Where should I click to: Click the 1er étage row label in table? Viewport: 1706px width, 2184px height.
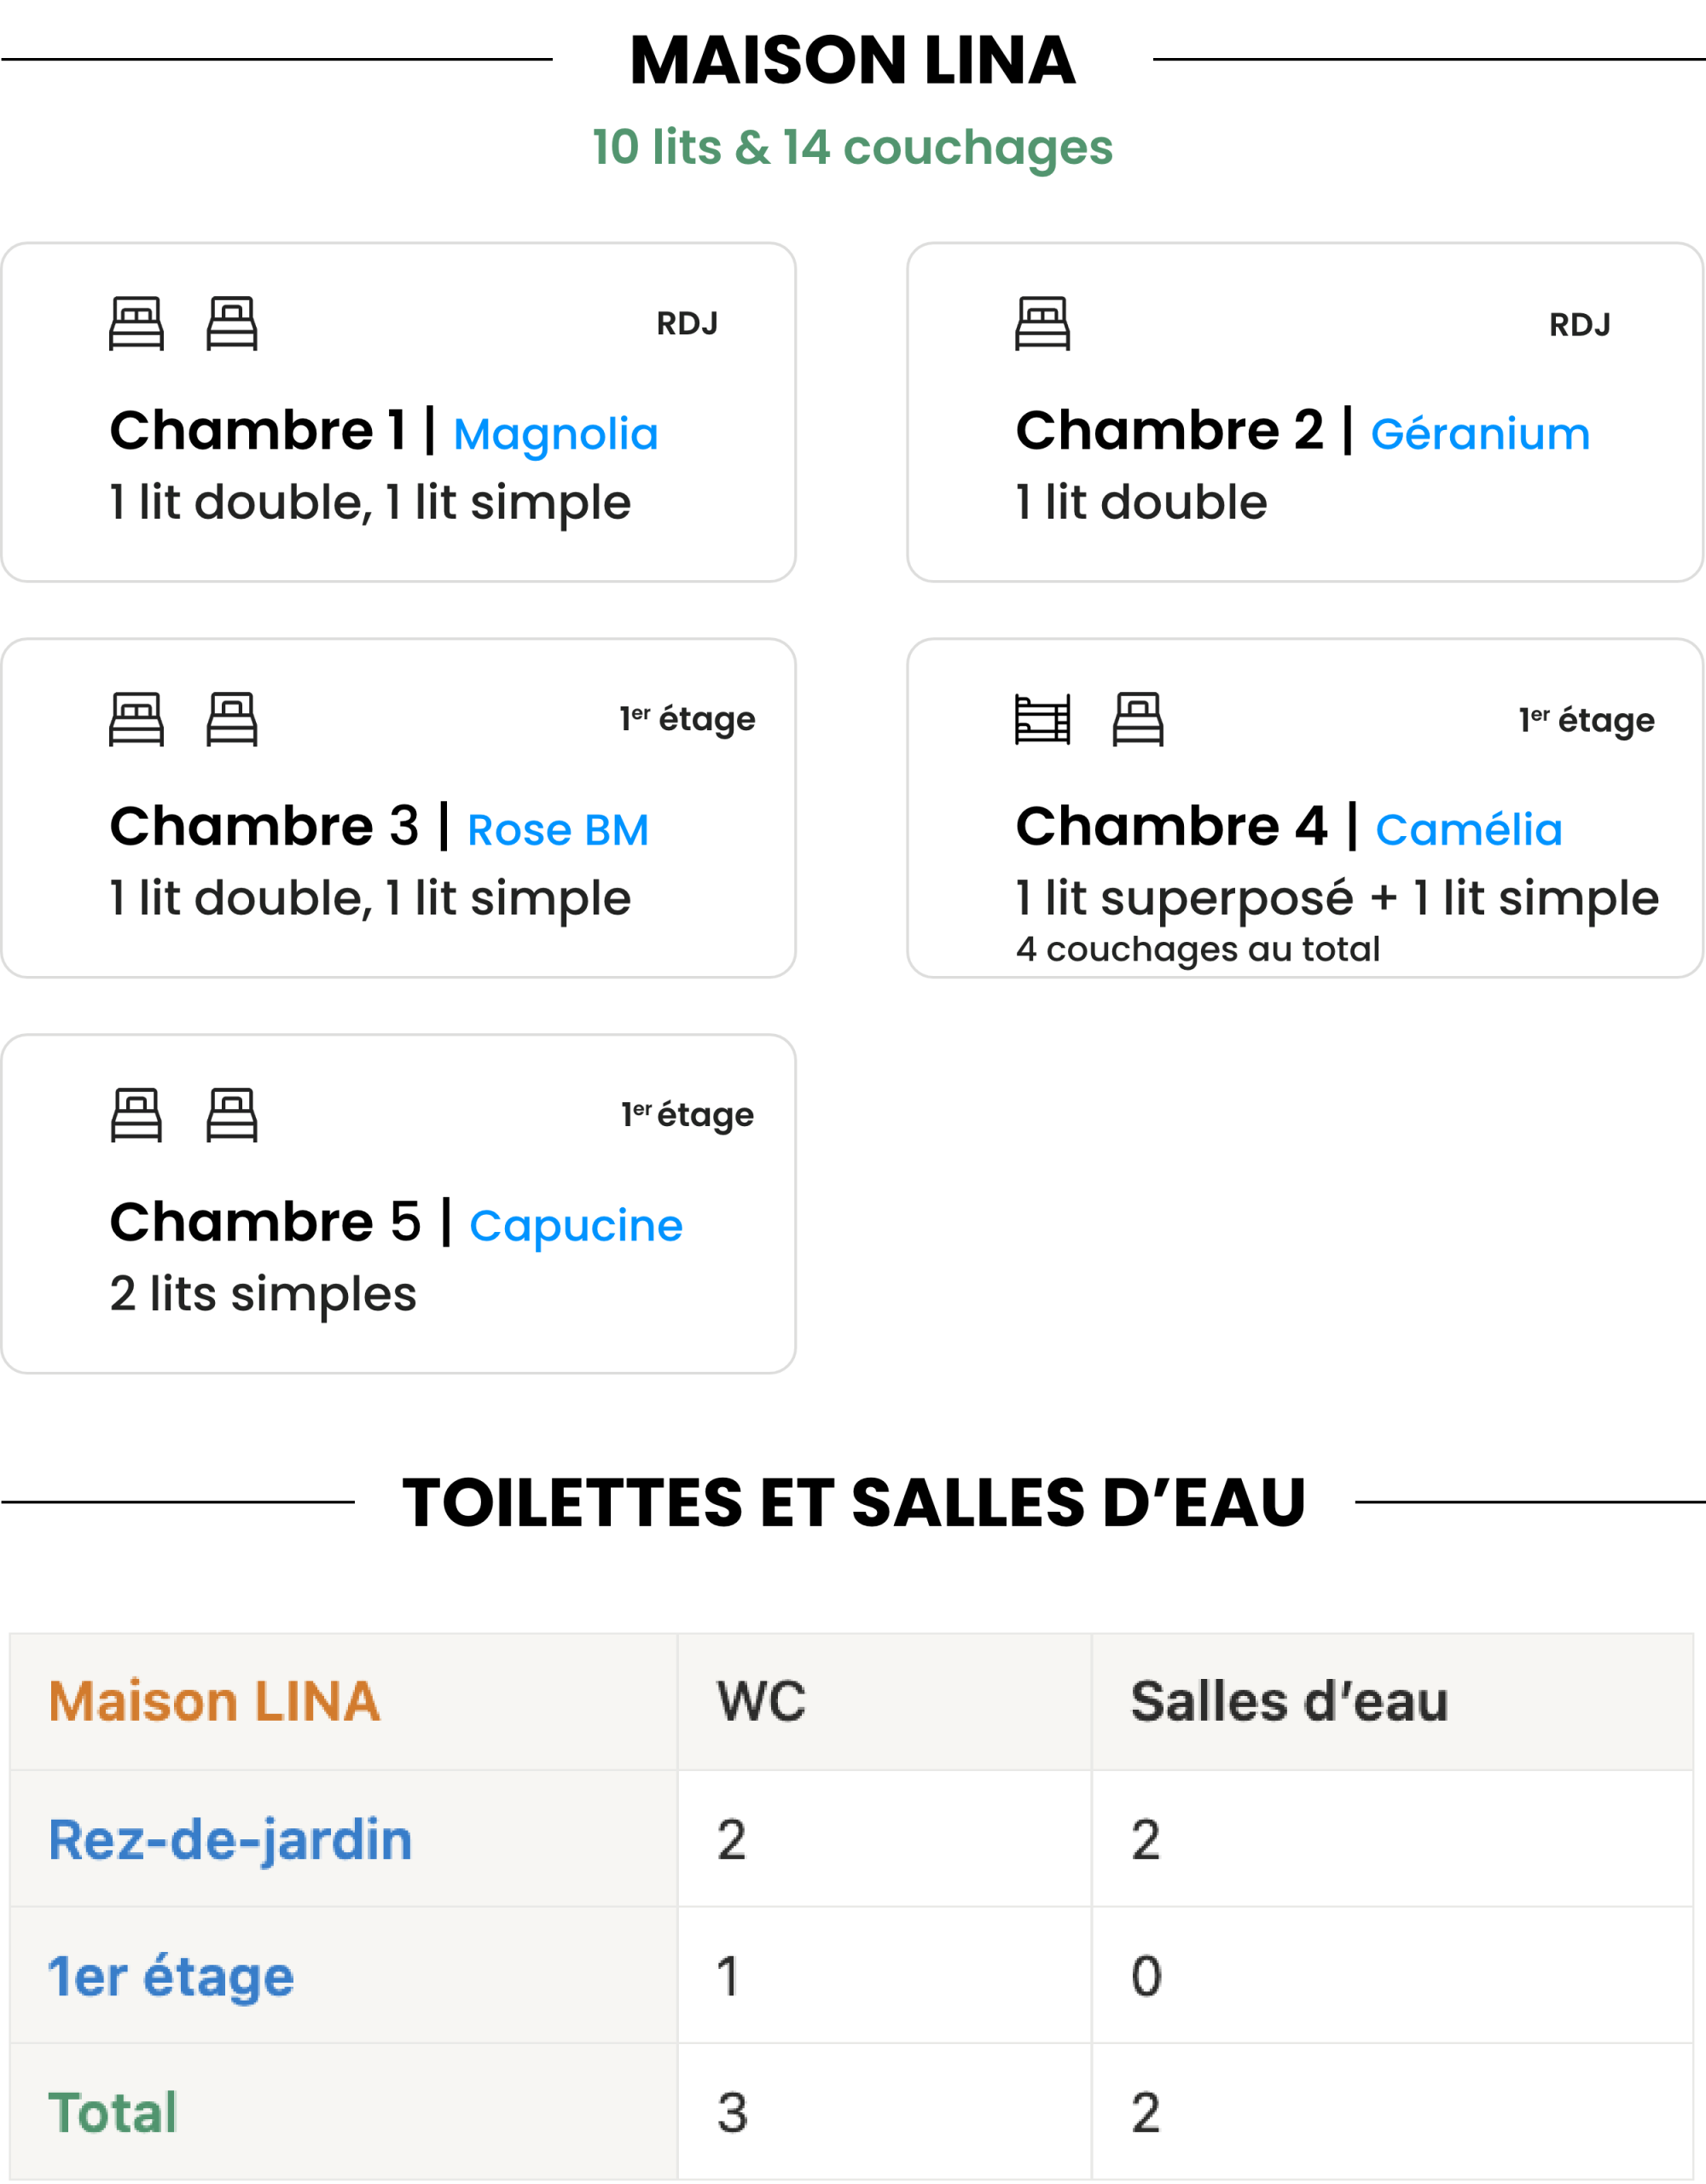171,1976
